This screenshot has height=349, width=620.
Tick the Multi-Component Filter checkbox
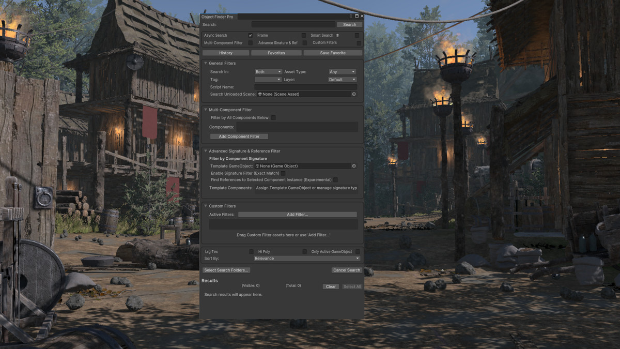tap(251, 43)
